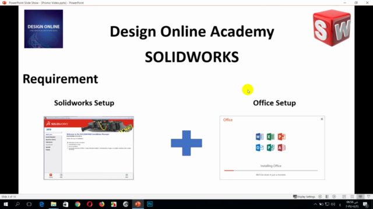
Task: Open File Explorer from the taskbar
Action: [54, 204]
